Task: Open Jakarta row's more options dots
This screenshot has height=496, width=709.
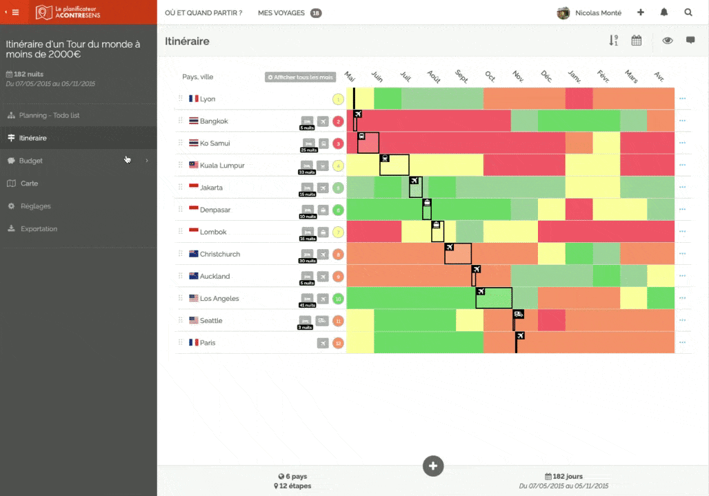Action: (x=682, y=187)
